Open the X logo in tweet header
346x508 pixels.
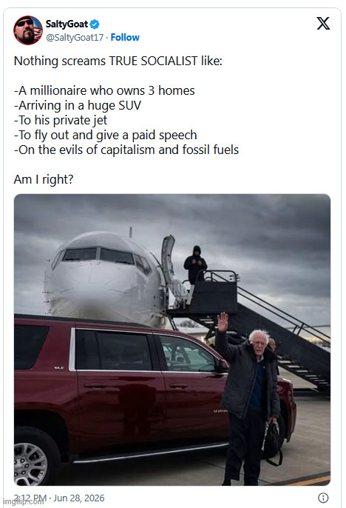[323, 24]
